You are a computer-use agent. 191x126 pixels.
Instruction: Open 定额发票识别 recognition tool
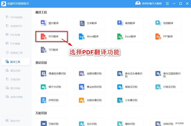click(x=90, y=74)
